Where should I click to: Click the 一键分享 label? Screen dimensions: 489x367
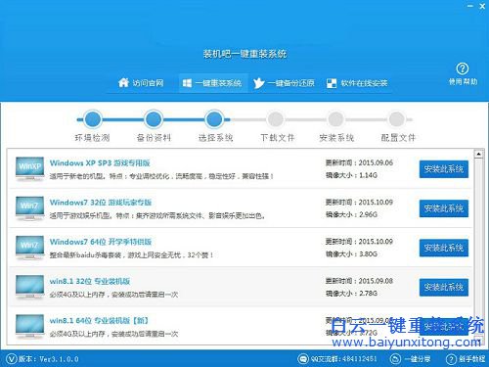coord(418,359)
